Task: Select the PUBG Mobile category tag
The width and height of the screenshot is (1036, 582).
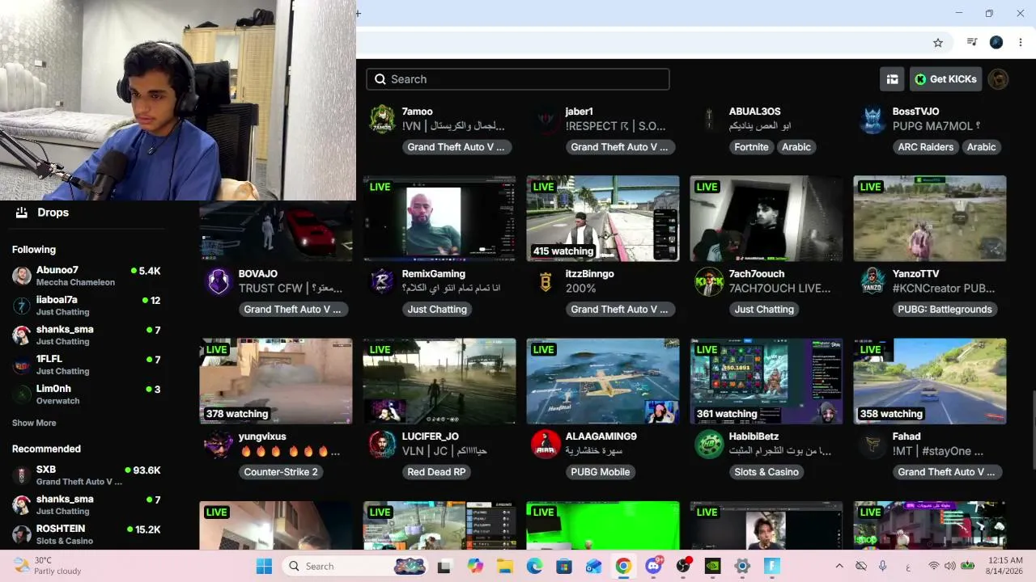Action: click(601, 472)
